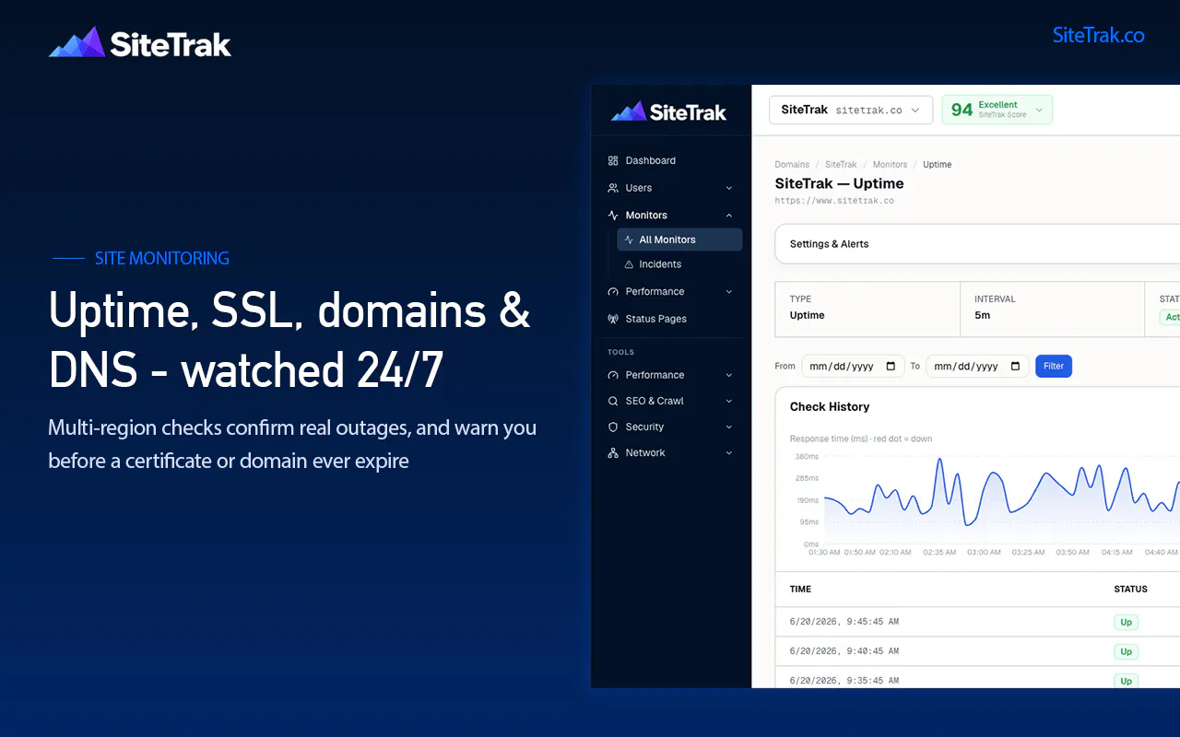Open the Settings & Alerts panel

point(977,244)
